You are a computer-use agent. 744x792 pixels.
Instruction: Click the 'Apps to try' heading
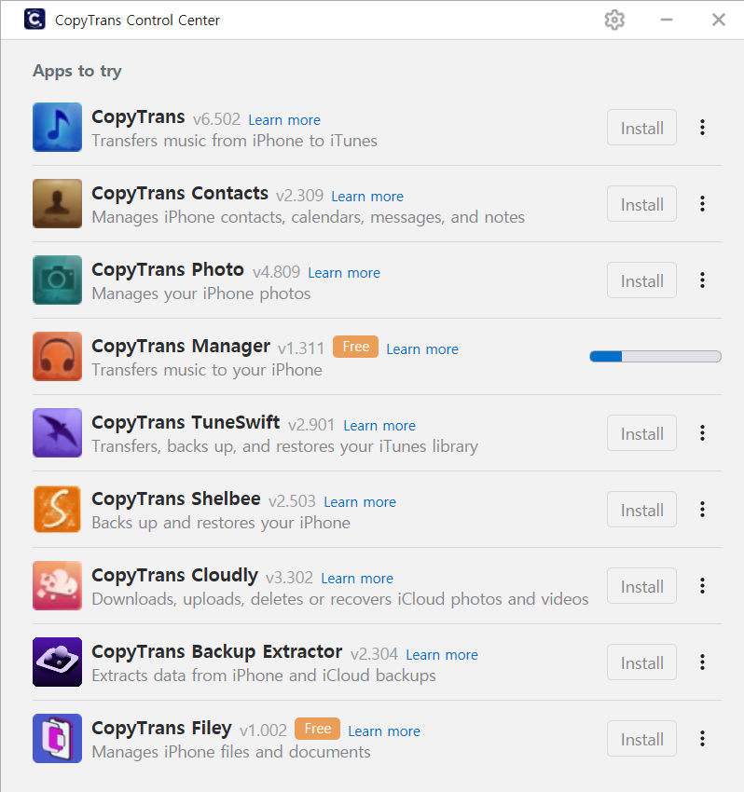point(77,71)
